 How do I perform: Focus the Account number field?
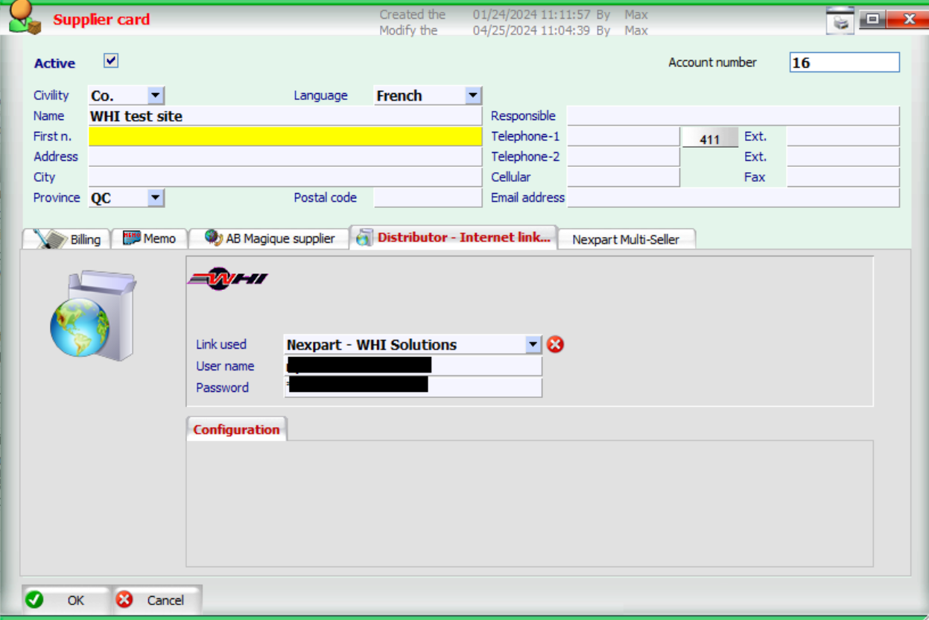coord(844,63)
